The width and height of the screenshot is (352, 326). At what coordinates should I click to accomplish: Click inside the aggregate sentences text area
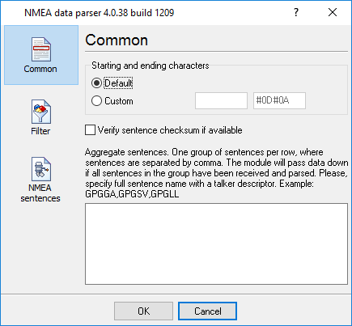tap(216, 244)
